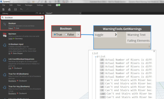Viewport: 164px width, 99px height.
Task: Collapse the 0 List tree arrow
Action: click(96, 57)
